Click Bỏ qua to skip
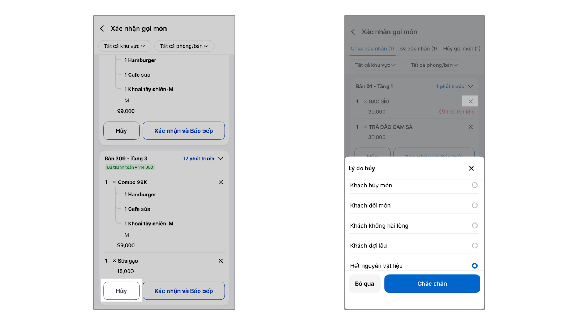 365,284
